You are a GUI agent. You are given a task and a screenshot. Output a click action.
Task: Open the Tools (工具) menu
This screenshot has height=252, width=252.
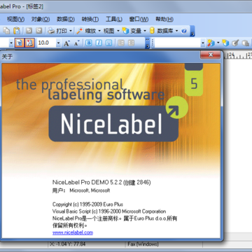pos(114,19)
